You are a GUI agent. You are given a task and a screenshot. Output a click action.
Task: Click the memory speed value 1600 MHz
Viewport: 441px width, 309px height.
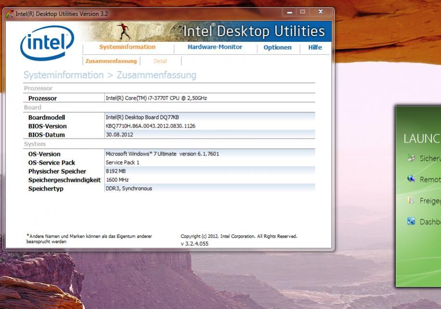117,180
